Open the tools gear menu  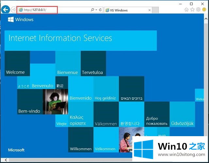(198, 9)
